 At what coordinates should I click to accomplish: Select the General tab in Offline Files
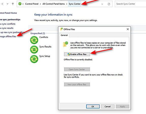(x=64, y=35)
